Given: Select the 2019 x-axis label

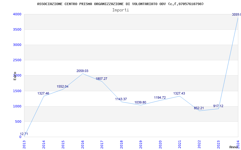Looking at the screenshot, I should click(141, 144).
